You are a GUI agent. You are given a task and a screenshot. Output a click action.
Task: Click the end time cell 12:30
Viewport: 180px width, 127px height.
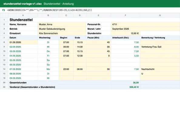point(80,56)
